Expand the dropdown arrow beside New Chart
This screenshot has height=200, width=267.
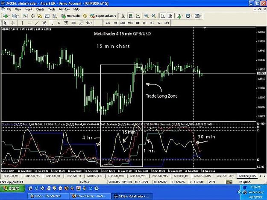[x=9, y=16]
